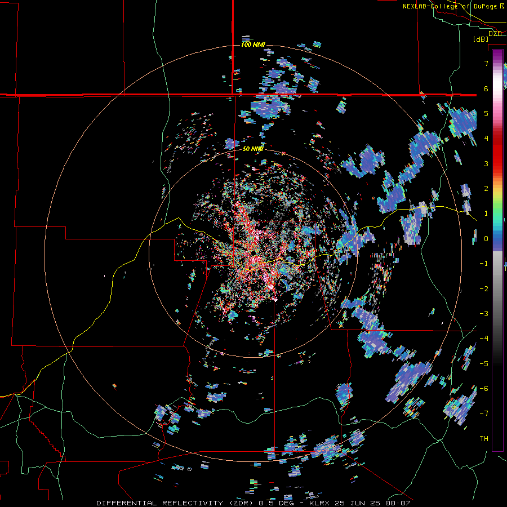This screenshot has width=507, height=507.
Task: Click the "0.5 DEG" elevation angle text
Action: (x=276, y=503)
